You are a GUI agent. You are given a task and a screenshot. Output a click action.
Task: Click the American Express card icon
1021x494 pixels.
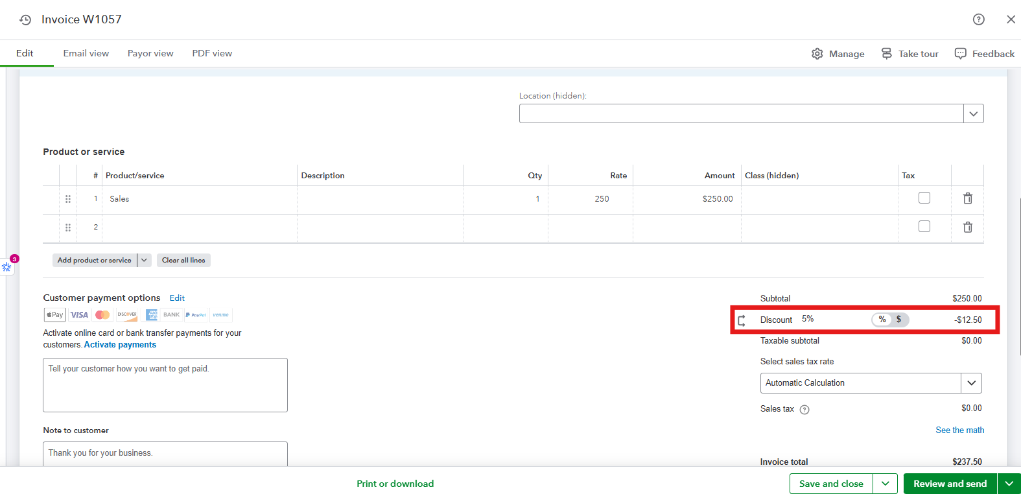tap(152, 315)
